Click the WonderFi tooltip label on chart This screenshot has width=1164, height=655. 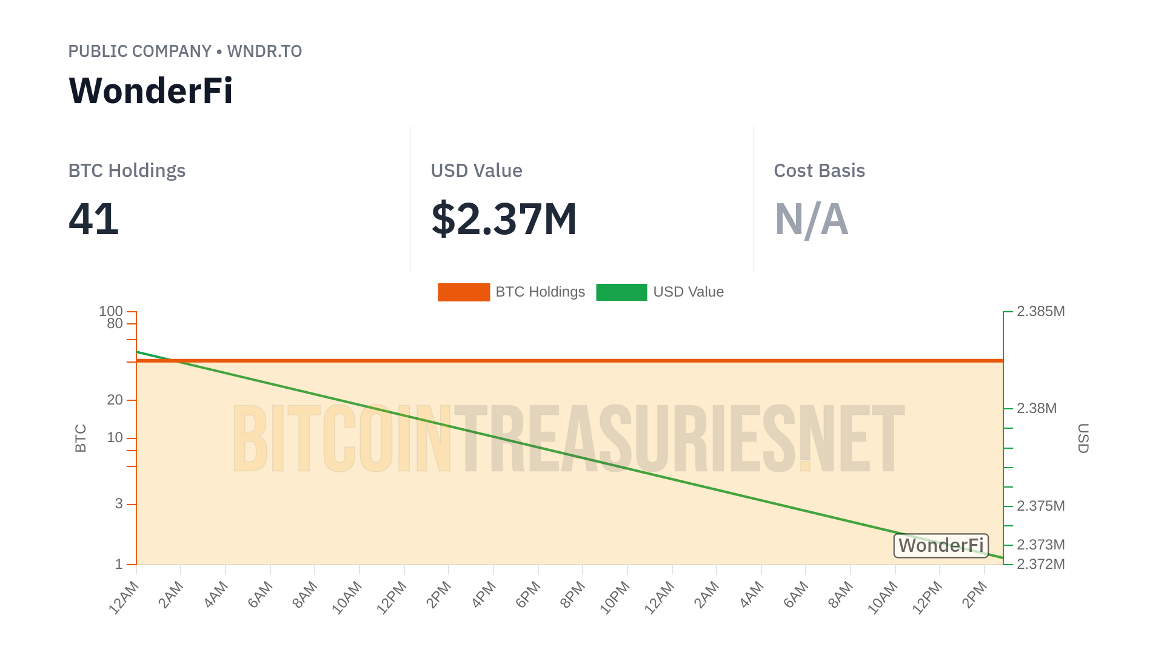point(940,545)
